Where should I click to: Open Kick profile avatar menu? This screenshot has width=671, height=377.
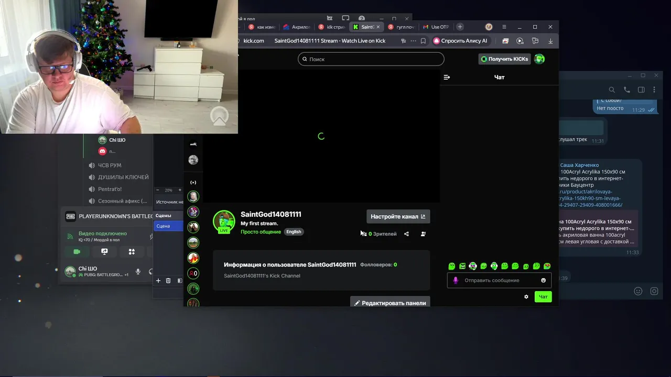coord(539,59)
